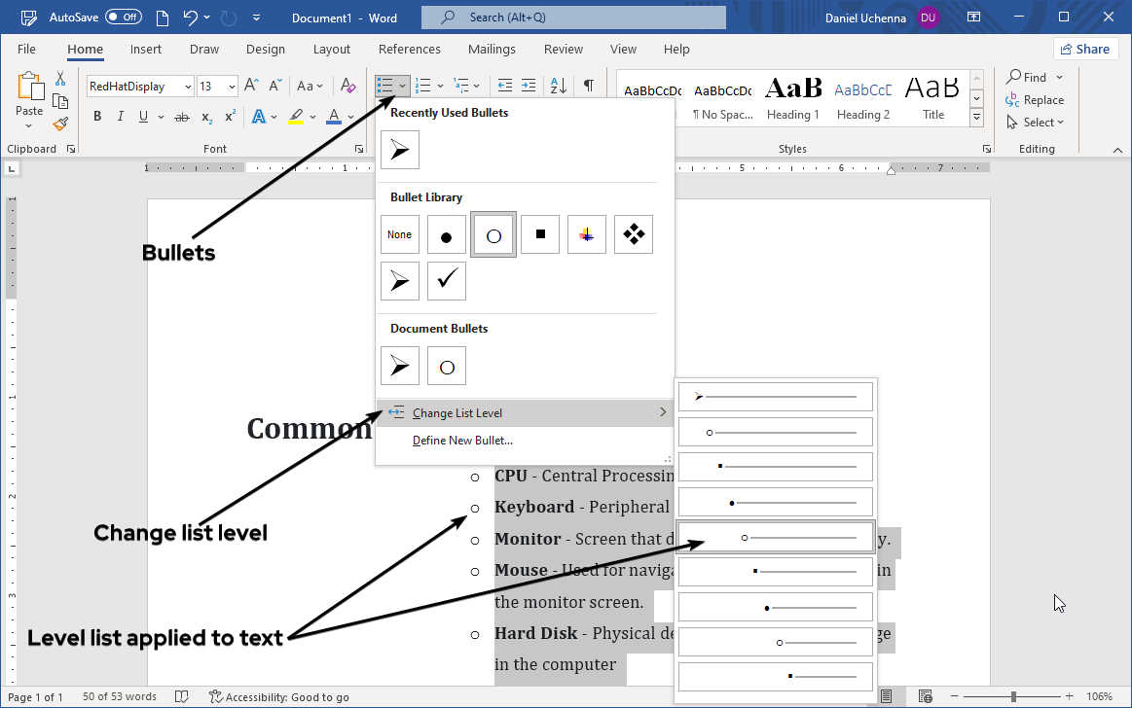This screenshot has height=708, width=1132.
Task: Click the Share button
Action: click(x=1085, y=50)
